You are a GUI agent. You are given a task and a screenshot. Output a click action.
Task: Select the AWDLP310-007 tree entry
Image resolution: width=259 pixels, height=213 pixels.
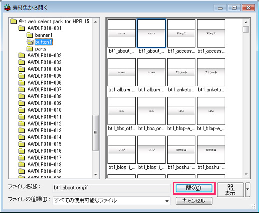(x=44, y=89)
